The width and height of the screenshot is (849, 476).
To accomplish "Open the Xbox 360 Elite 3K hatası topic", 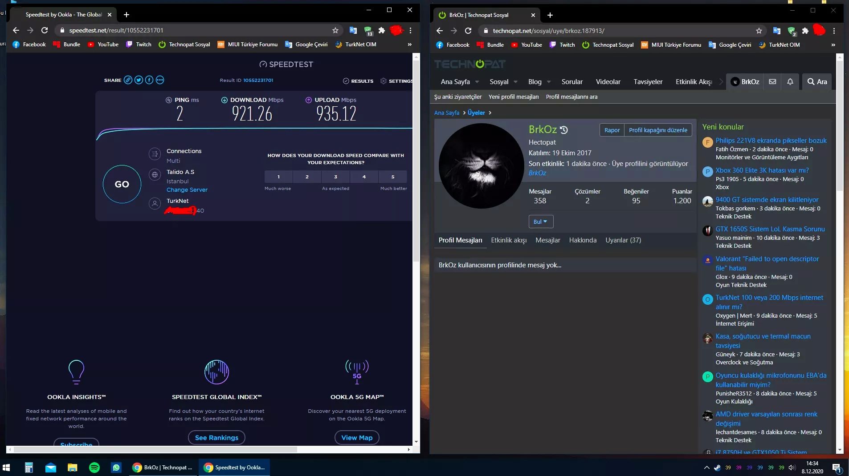I will pos(762,170).
